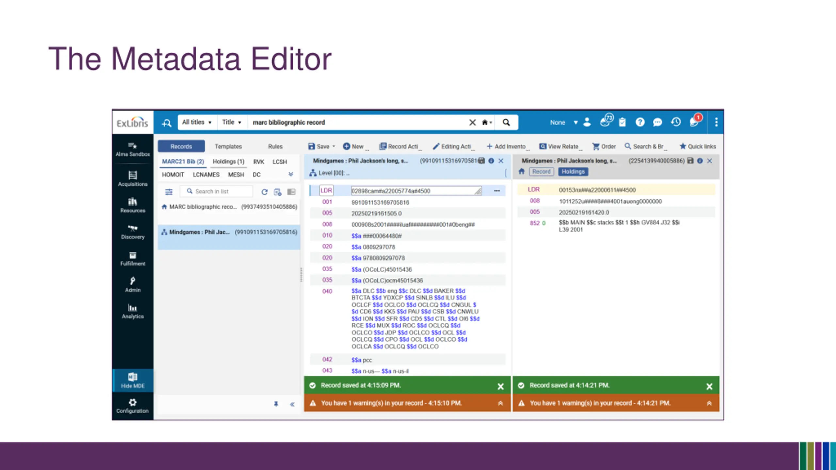Open the Acquisitions sidebar menu
The height and width of the screenshot is (470, 836).
(133, 179)
